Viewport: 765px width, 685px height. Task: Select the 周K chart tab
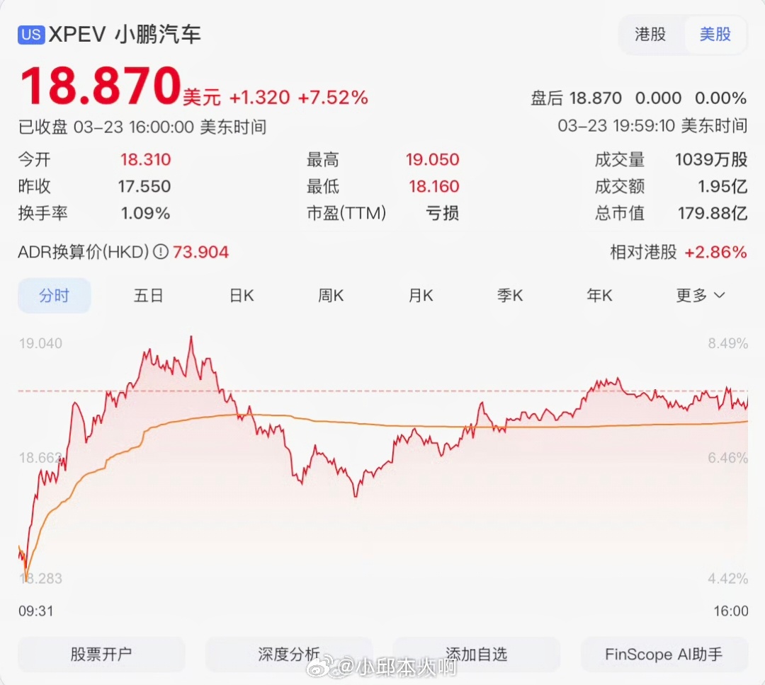331,296
